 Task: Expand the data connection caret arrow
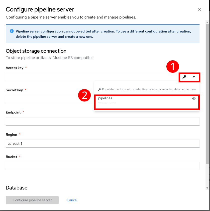point(194,77)
